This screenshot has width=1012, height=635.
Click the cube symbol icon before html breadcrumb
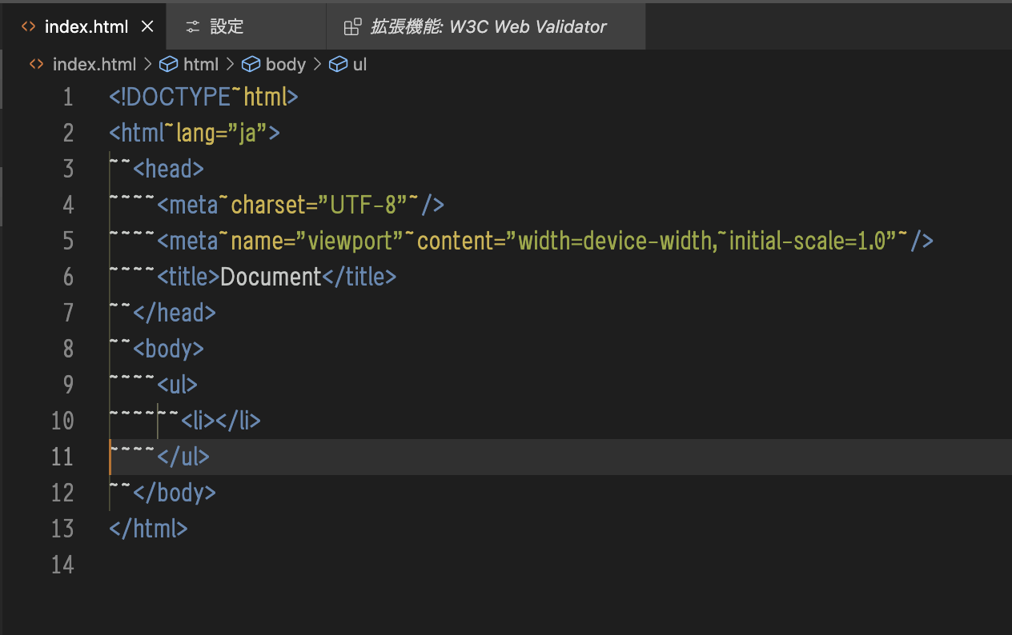coord(169,64)
